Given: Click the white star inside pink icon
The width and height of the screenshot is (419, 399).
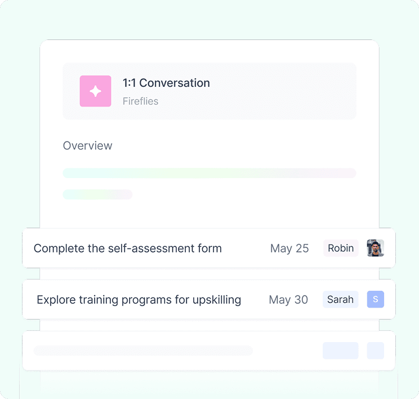Looking at the screenshot, I should pos(95,91).
